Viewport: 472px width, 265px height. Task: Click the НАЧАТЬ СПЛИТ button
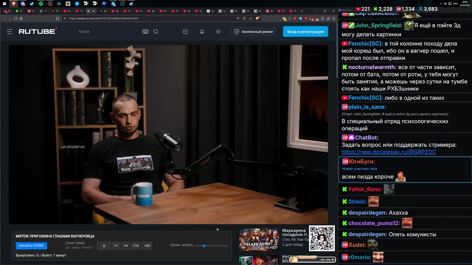(x=31, y=245)
